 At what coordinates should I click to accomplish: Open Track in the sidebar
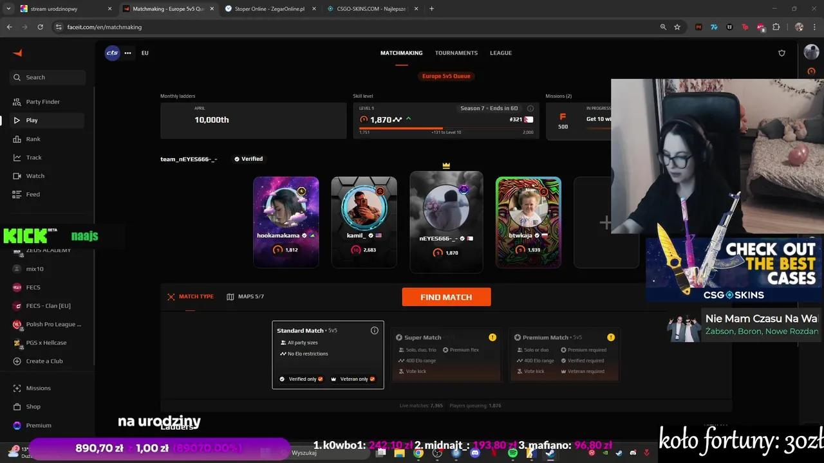click(x=48, y=158)
